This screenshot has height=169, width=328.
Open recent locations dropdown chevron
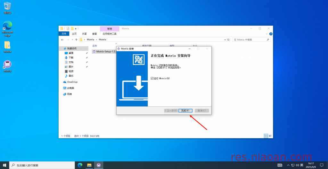pyautogui.click(x=72, y=40)
